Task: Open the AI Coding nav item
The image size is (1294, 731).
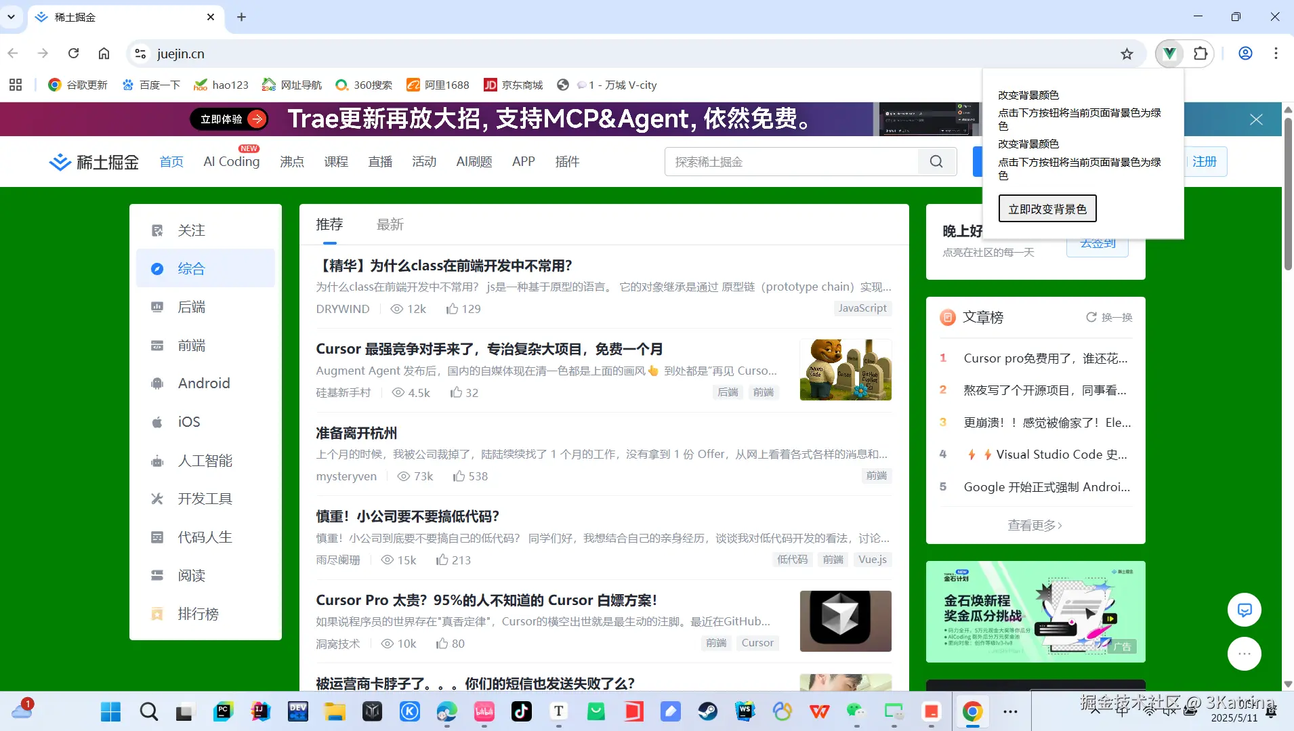Action: 232,162
